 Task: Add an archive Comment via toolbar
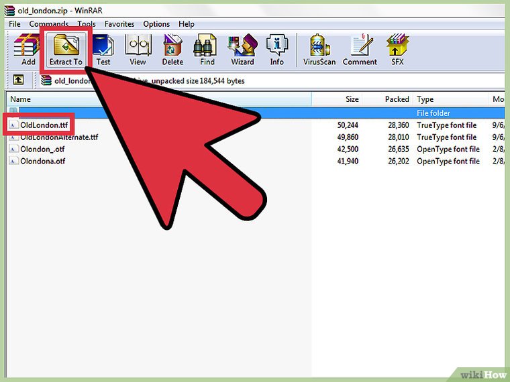point(360,49)
